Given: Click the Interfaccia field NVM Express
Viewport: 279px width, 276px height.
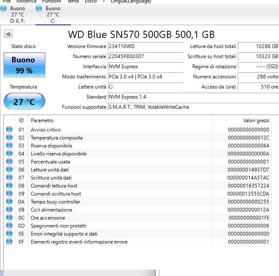Looking at the screenshot, I should pyautogui.click(x=145, y=67).
